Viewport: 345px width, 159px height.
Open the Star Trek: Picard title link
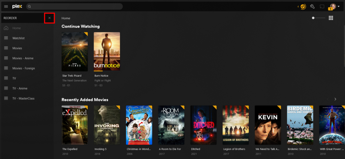click(x=72, y=76)
